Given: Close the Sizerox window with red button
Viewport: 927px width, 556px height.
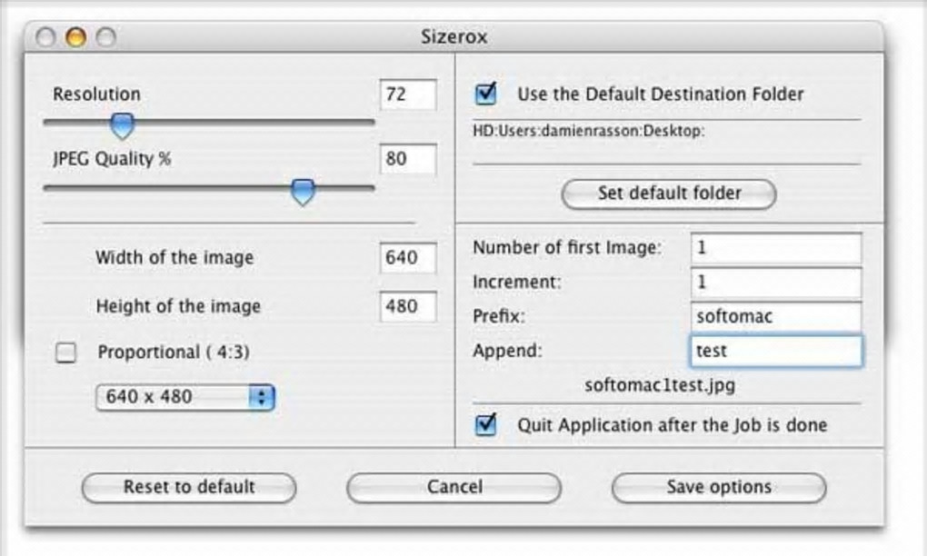Looking at the screenshot, I should pyautogui.click(x=46, y=37).
